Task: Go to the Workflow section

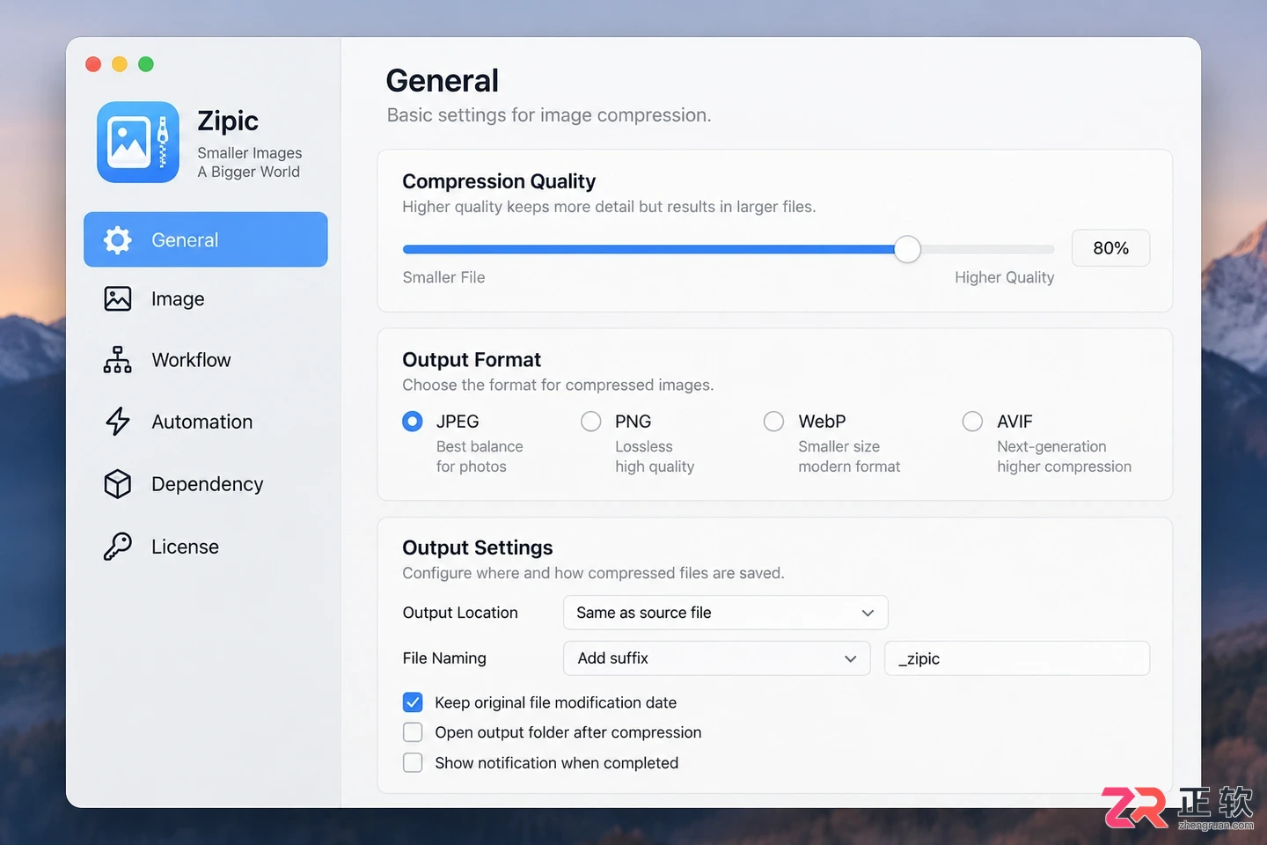Action: (x=206, y=360)
